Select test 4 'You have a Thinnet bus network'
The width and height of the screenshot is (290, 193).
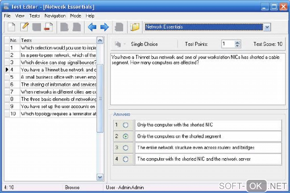tap(59, 70)
